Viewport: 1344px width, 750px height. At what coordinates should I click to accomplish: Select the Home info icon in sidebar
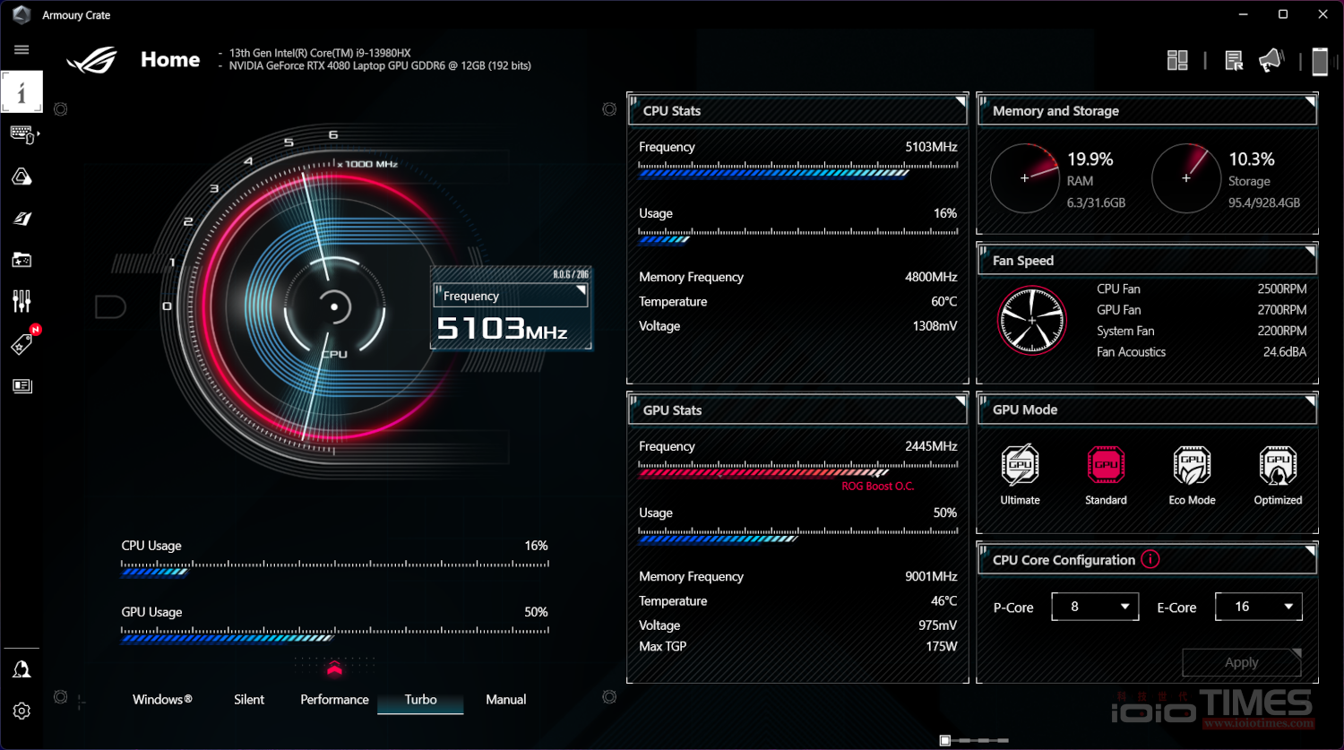coord(22,92)
